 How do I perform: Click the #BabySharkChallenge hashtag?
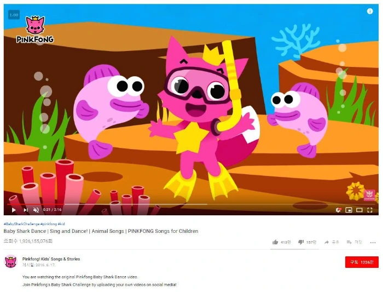(x=21, y=224)
